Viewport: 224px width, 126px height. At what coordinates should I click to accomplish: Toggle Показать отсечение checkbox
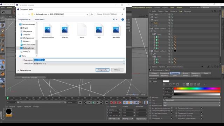point(202,113)
